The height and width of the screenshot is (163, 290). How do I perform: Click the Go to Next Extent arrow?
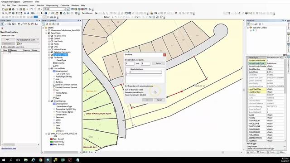pos(28,13)
